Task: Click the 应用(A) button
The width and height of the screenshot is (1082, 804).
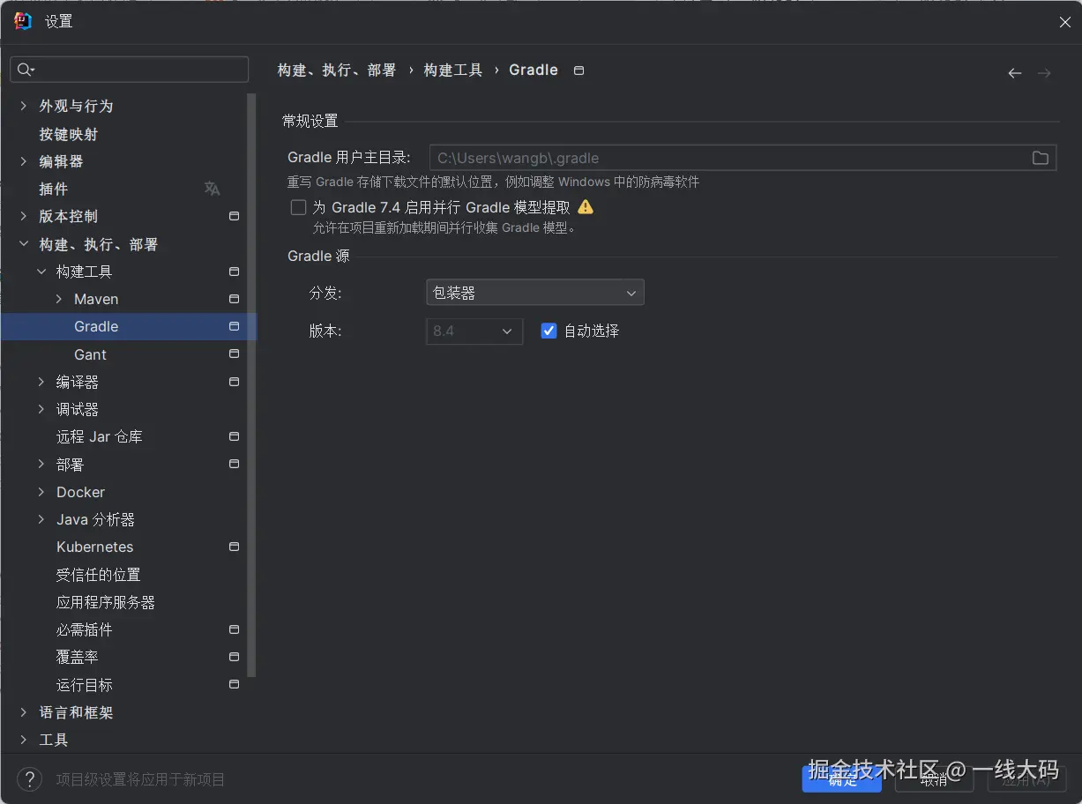Action: point(1026,778)
